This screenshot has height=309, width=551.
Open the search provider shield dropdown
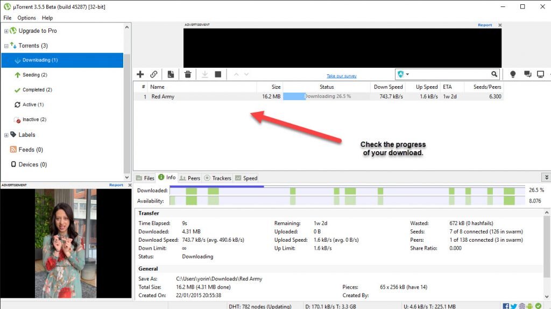point(403,74)
